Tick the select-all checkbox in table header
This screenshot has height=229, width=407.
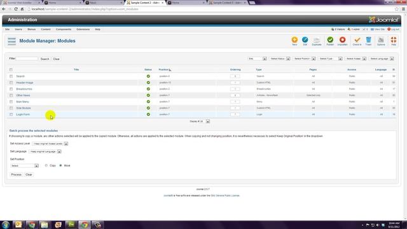coord(11,69)
